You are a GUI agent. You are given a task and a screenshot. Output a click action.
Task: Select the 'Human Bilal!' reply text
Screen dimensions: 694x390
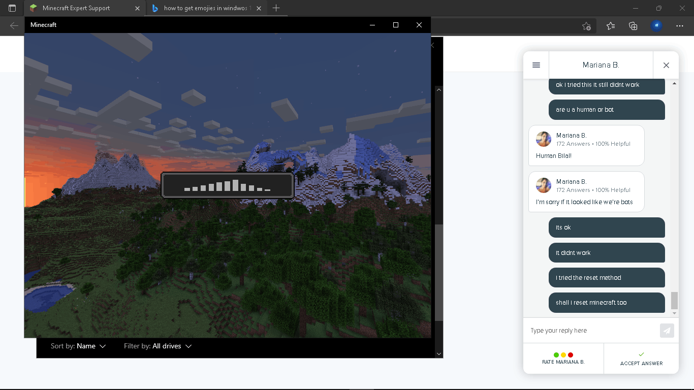(x=554, y=156)
